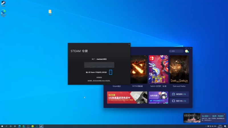Open the Dishonored notification thumbnail
Viewport: 228px width, 128px height.
tap(192, 118)
